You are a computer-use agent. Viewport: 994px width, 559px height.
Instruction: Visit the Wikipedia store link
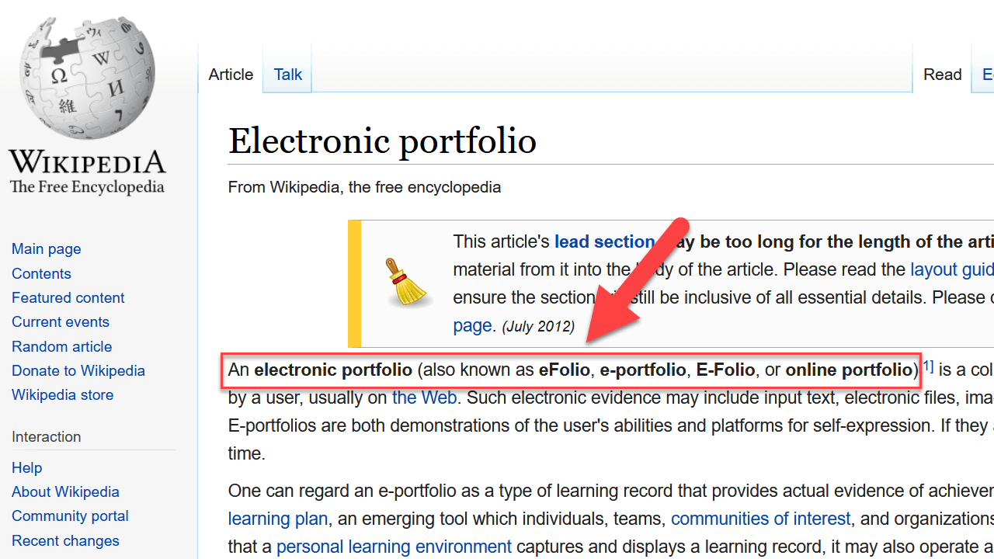[63, 394]
